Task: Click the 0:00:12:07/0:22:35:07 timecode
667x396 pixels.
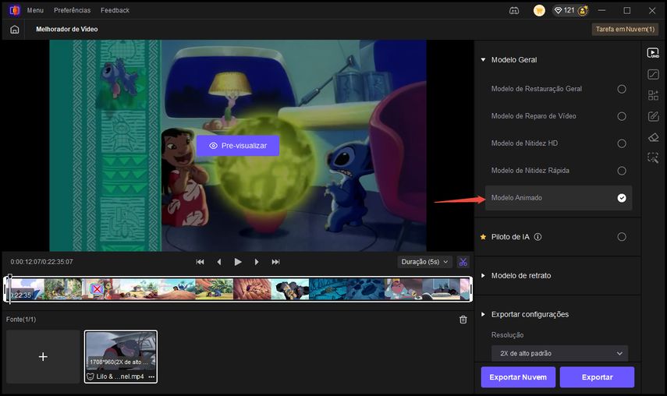Action: [x=41, y=262]
